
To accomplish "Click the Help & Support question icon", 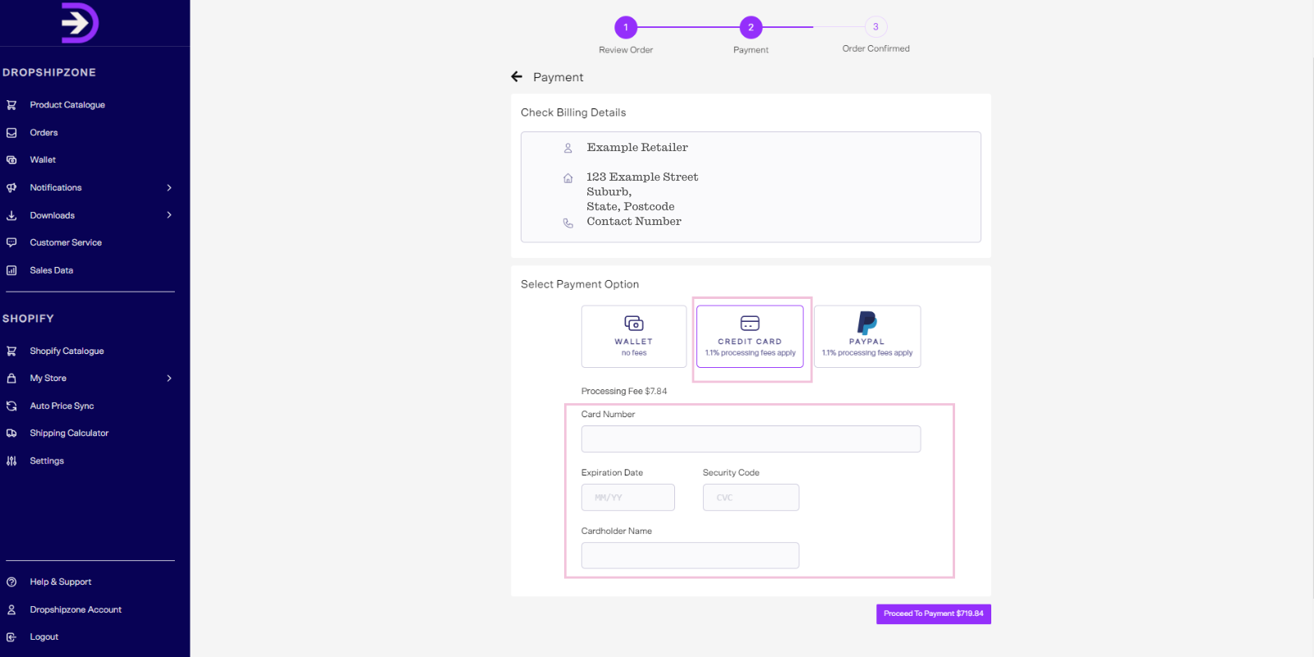I will pos(11,582).
